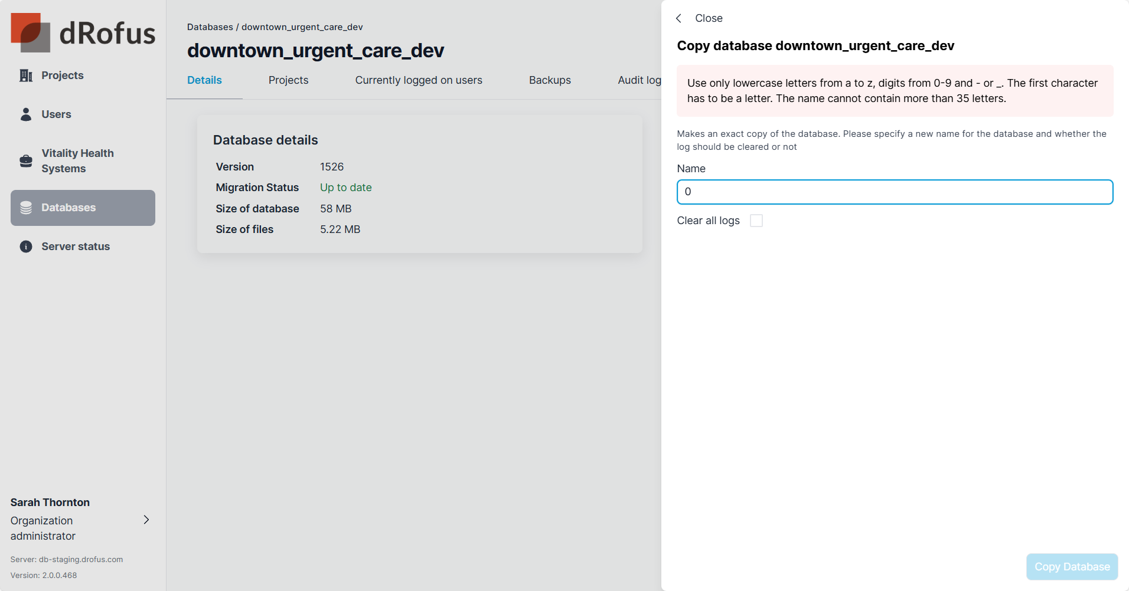1129x591 pixels.
Task: Click the Server status info icon
Action: [x=26, y=247]
